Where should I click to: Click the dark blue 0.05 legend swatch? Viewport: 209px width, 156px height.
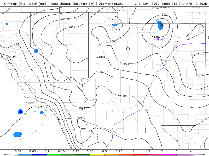pyautogui.click(x=40, y=155)
